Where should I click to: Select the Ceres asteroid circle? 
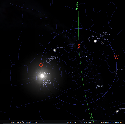101,35
